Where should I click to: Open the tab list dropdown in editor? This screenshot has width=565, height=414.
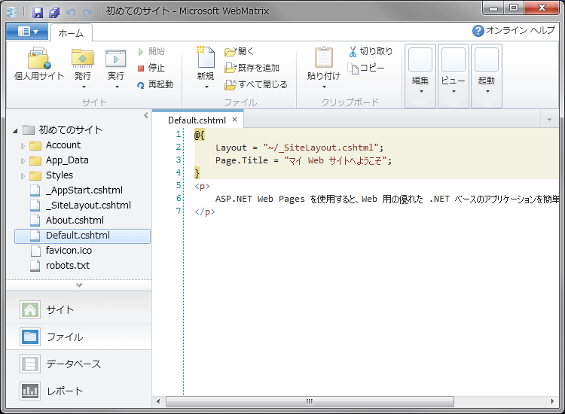549,120
